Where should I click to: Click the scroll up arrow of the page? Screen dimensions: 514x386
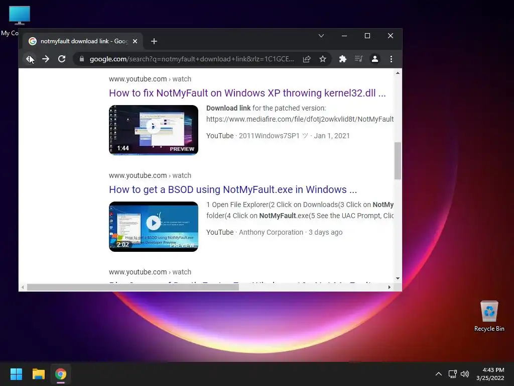(398, 73)
